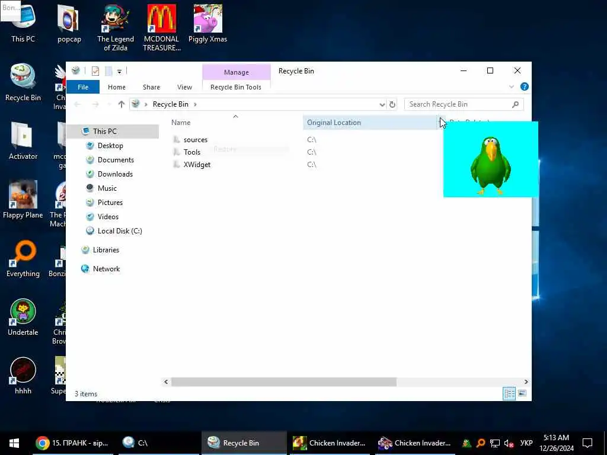This screenshot has height=455, width=607.
Task: Open Pictures in navigation pane
Action: point(110,203)
